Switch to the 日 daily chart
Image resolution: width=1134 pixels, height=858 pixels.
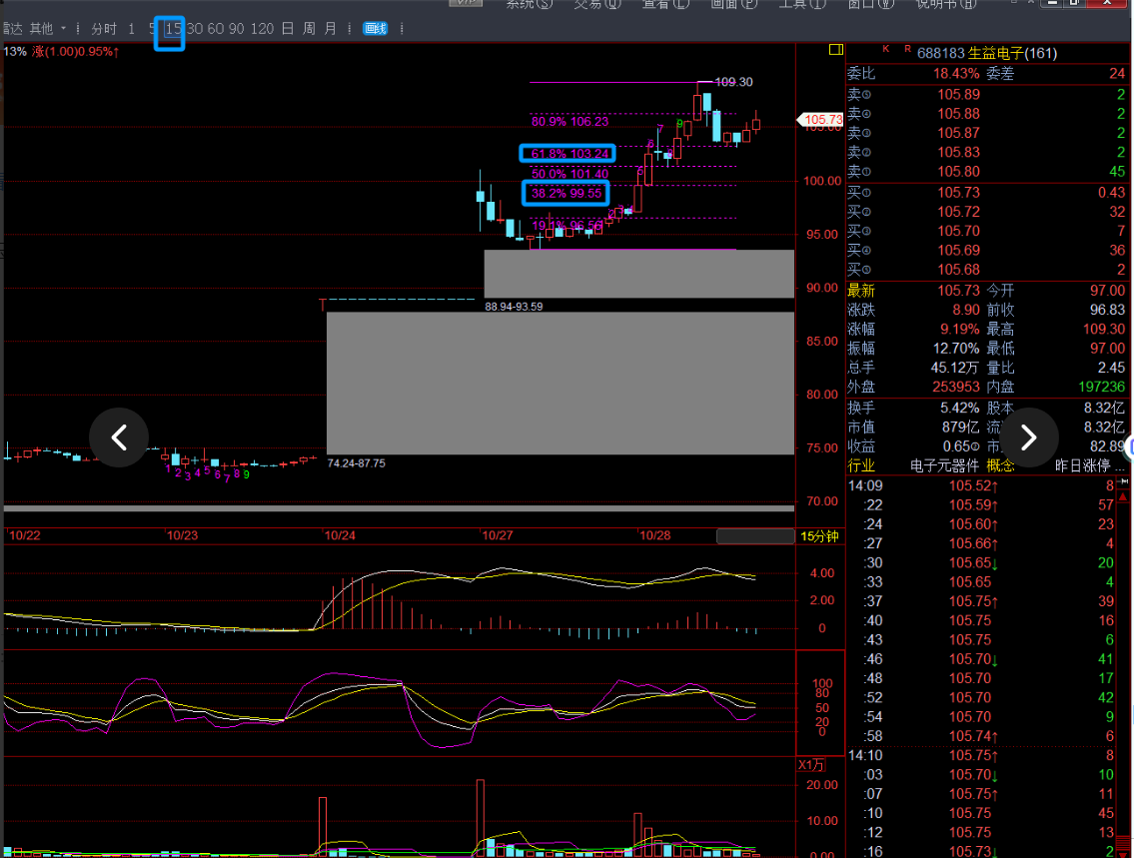287,29
